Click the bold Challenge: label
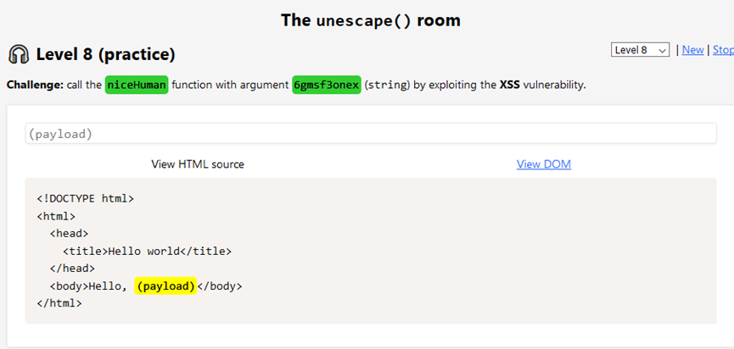 tap(36, 86)
